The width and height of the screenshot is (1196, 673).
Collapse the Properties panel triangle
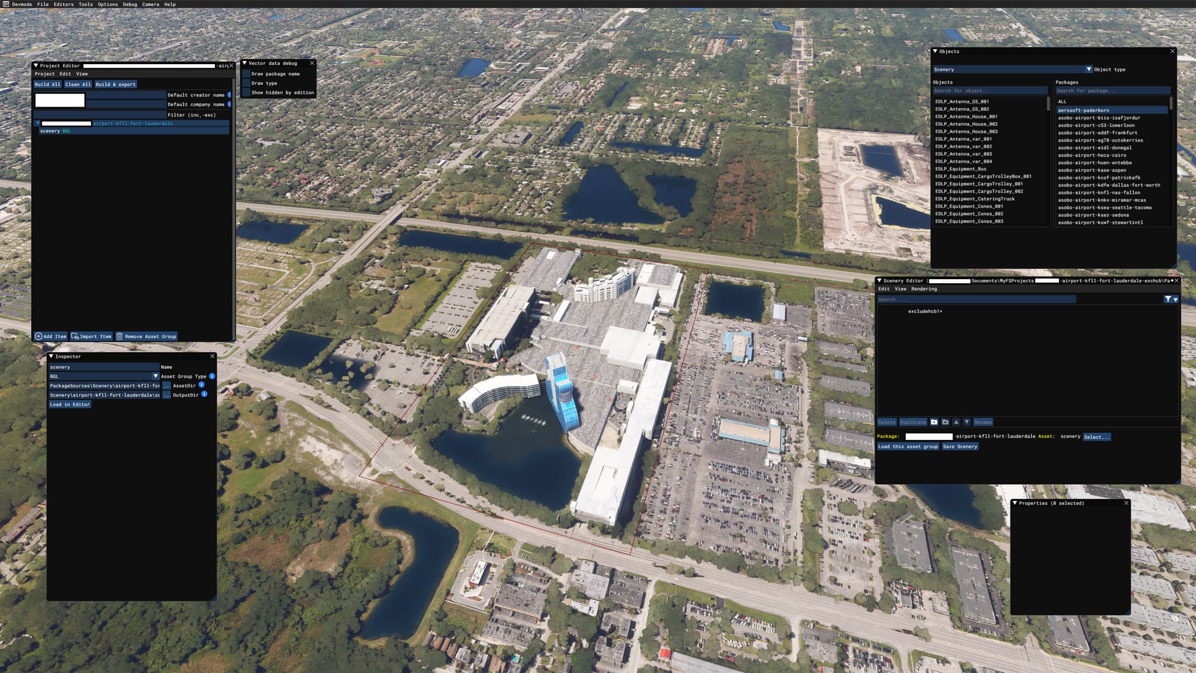point(1015,503)
